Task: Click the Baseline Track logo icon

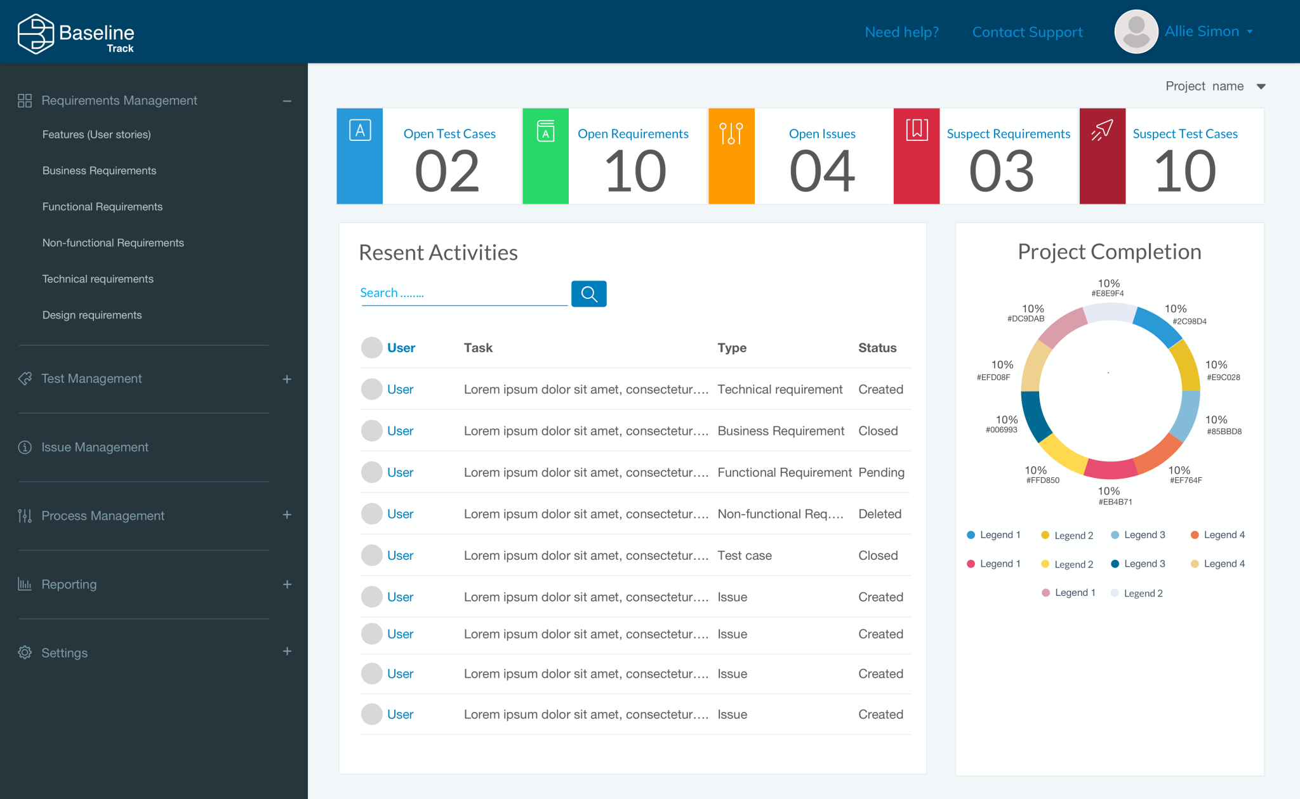Action: (x=36, y=33)
